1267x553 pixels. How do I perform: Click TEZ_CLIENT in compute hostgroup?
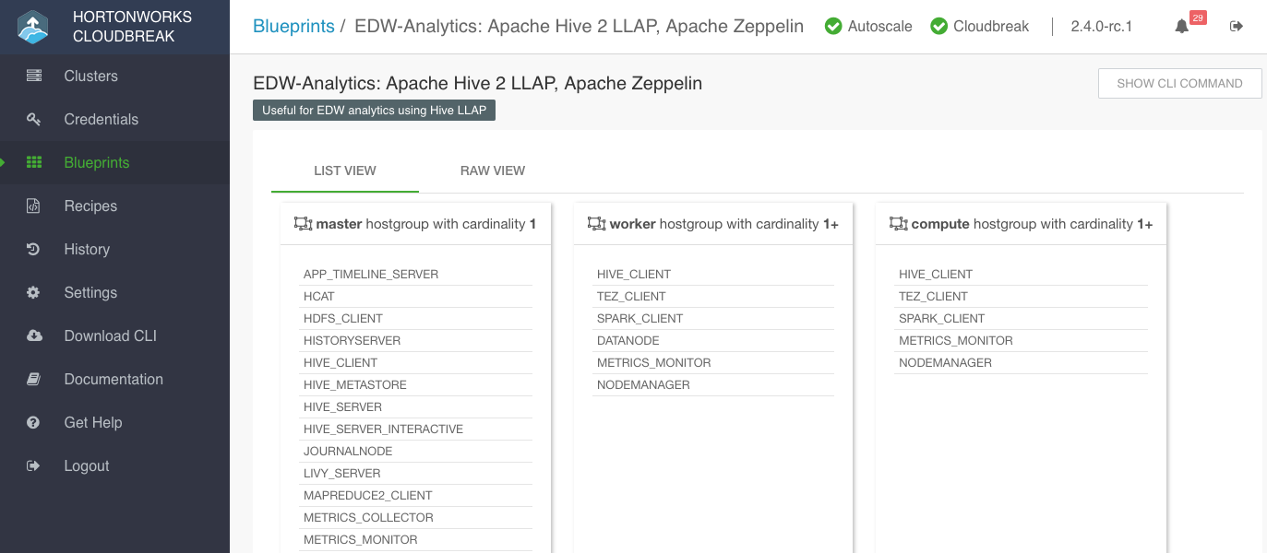tap(933, 296)
